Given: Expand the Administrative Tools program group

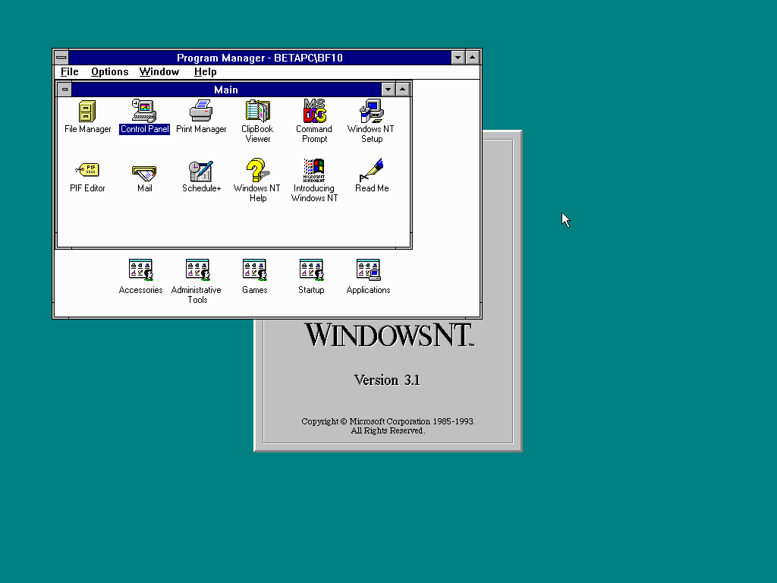Looking at the screenshot, I should [197, 270].
